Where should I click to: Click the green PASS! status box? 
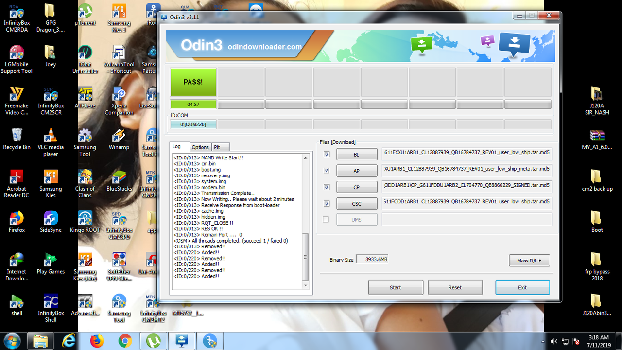(x=193, y=82)
